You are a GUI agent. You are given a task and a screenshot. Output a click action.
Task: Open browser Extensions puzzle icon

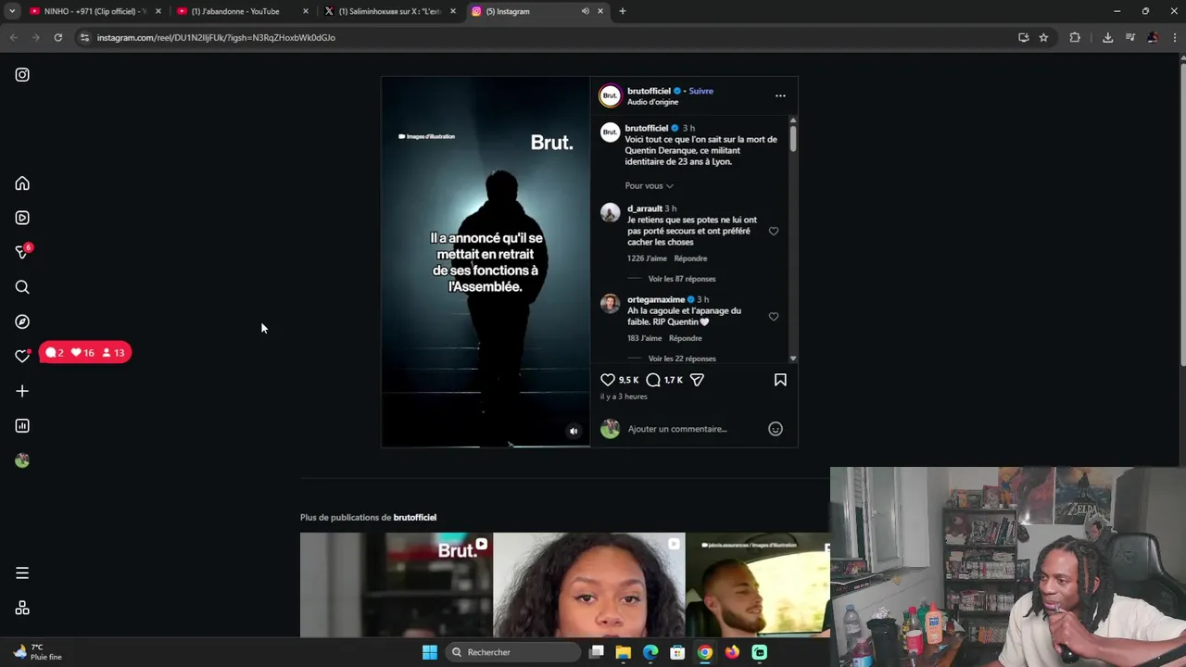[1075, 37]
